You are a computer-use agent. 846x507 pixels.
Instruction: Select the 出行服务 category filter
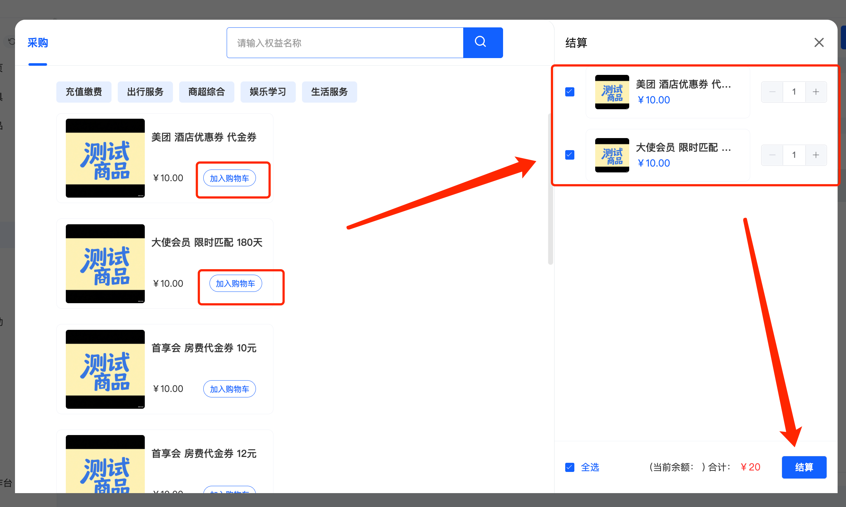pos(145,92)
